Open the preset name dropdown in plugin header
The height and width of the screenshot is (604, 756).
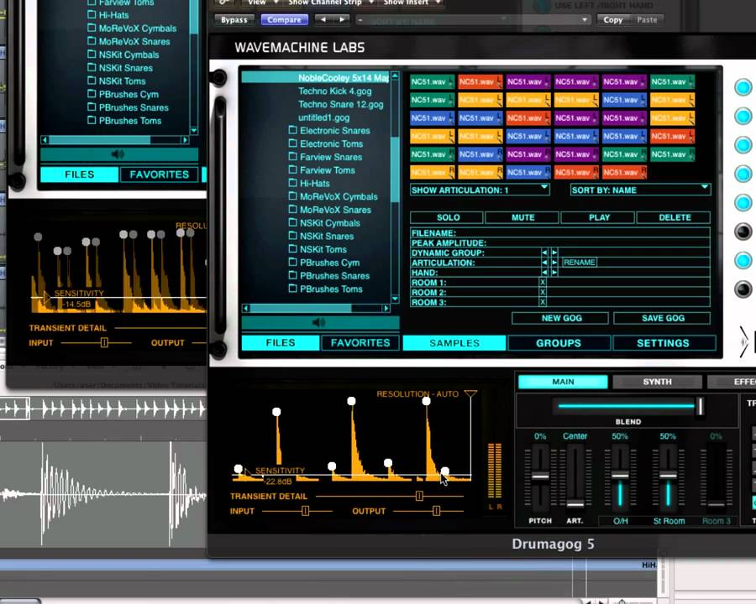coord(474,20)
